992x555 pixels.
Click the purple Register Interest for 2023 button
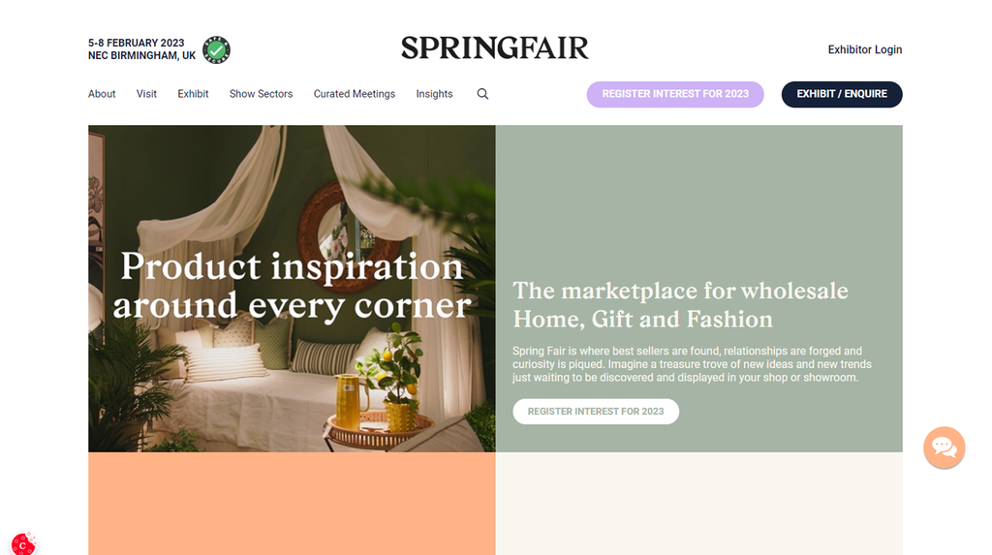(x=675, y=94)
